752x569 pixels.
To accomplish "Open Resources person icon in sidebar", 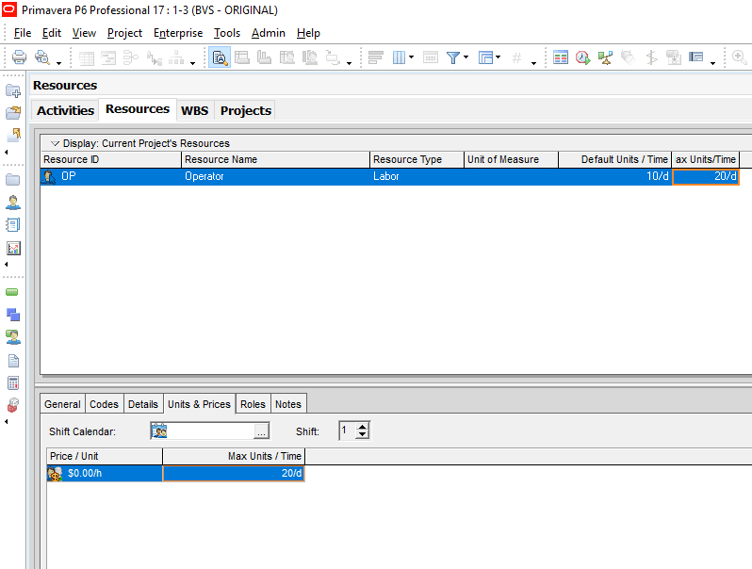I will (13, 203).
